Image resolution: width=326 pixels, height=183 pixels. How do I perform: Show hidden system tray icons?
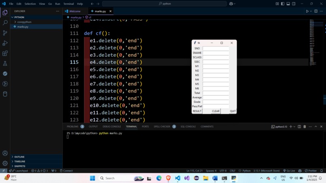click(261, 178)
